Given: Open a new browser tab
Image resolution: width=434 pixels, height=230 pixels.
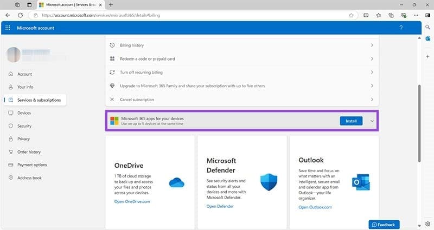Looking at the screenshot, I should click(111, 5).
